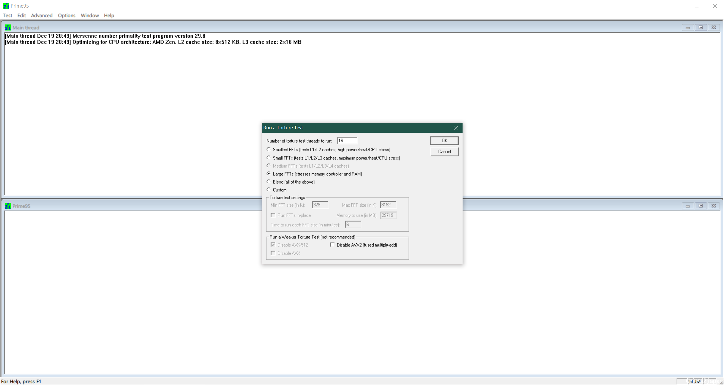The width and height of the screenshot is (724, 385).
Task: Click the Prime95 app icon in title bar
Action: point(6,6)
